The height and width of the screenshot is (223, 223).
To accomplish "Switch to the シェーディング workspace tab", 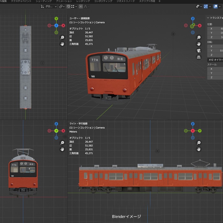I will 43,1.
